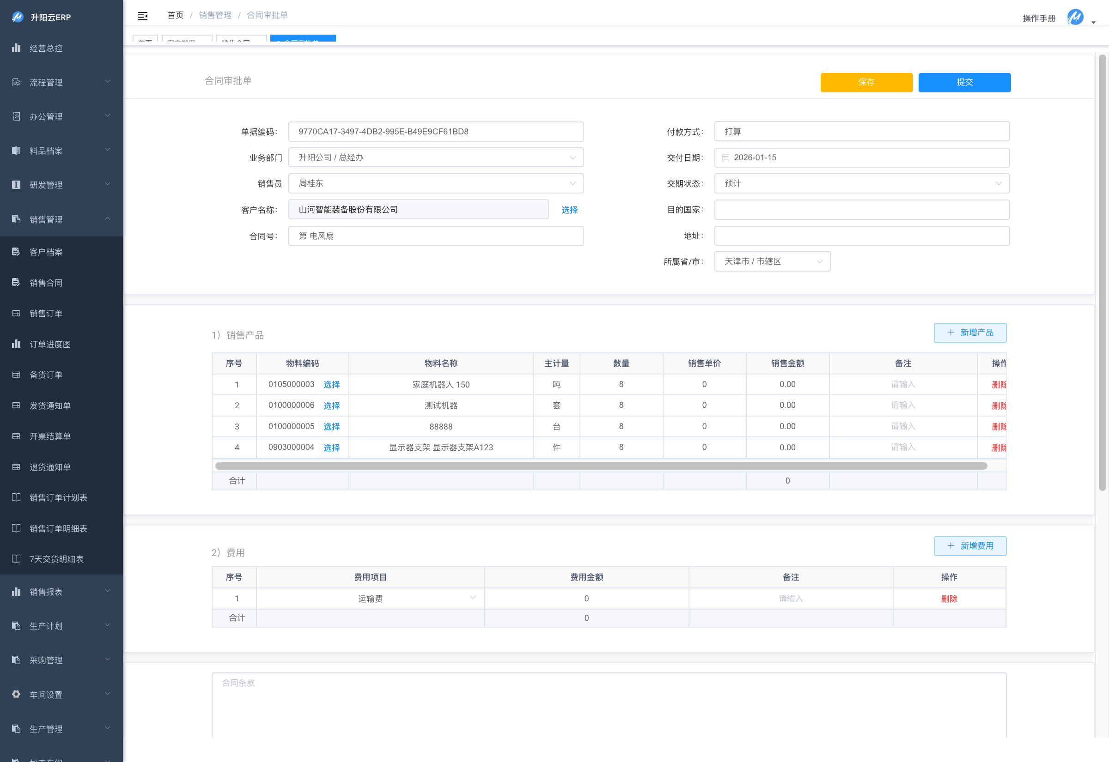1109x762 pixels.
Task: Click the 升阳云ERP logo icon
Action: click(x=18, y=17)
